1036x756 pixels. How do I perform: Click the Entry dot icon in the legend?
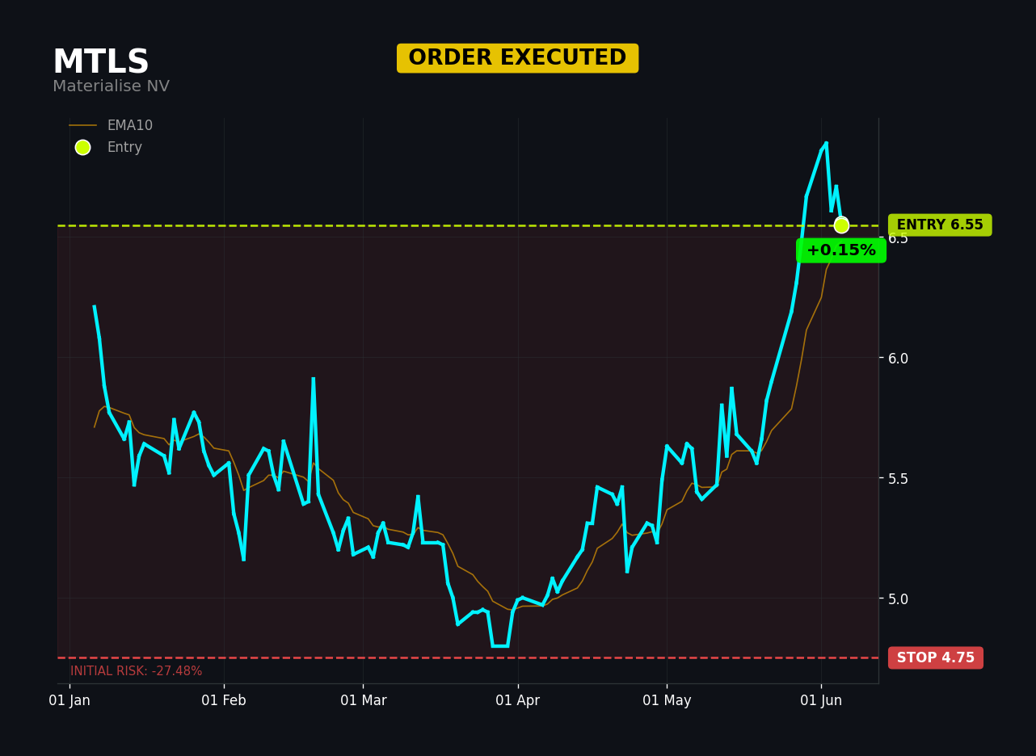(x=82, y=148)
